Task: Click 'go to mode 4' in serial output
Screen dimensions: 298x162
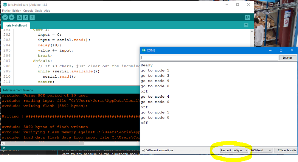Action: point(155,97)
